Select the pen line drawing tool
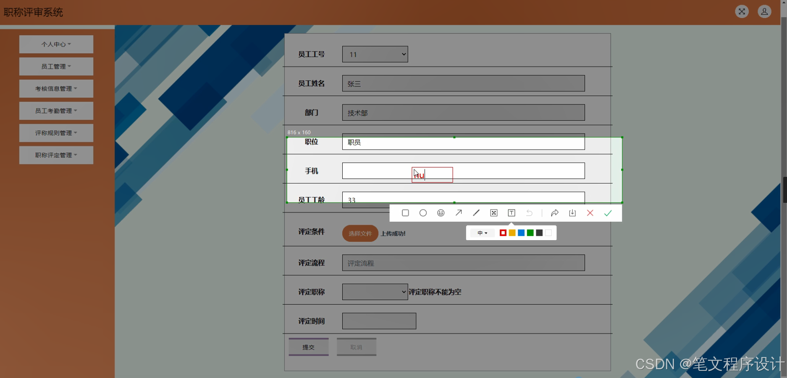This screenshot has width=787, height=378. 476,213
